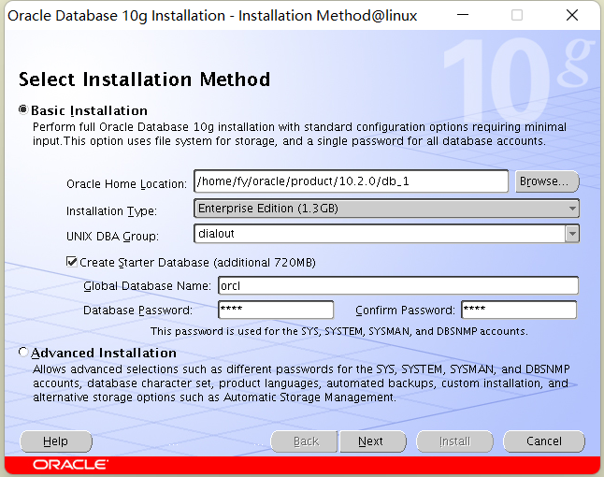Click the 'Select Installation Method' heading
This screenshot has width=604, height=477.
tap(144, 79)
